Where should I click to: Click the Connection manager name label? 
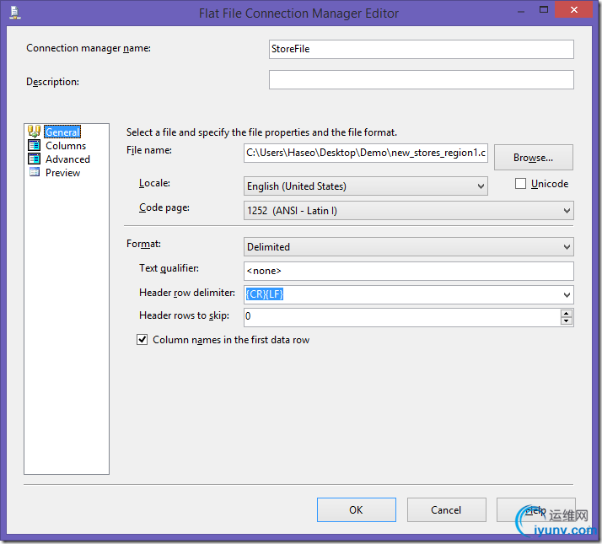pos(89,48)
